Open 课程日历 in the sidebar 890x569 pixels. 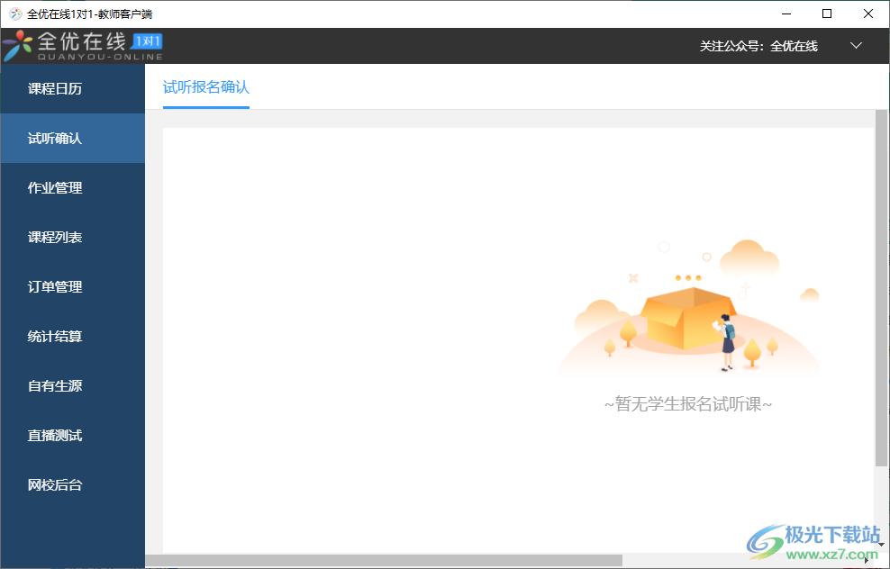pyautogui.click(x=56, y=88)
